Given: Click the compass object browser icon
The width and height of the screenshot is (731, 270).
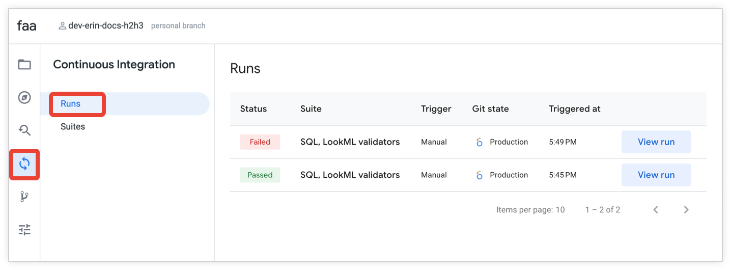Looking at the screenshot, I should (24, 97).
